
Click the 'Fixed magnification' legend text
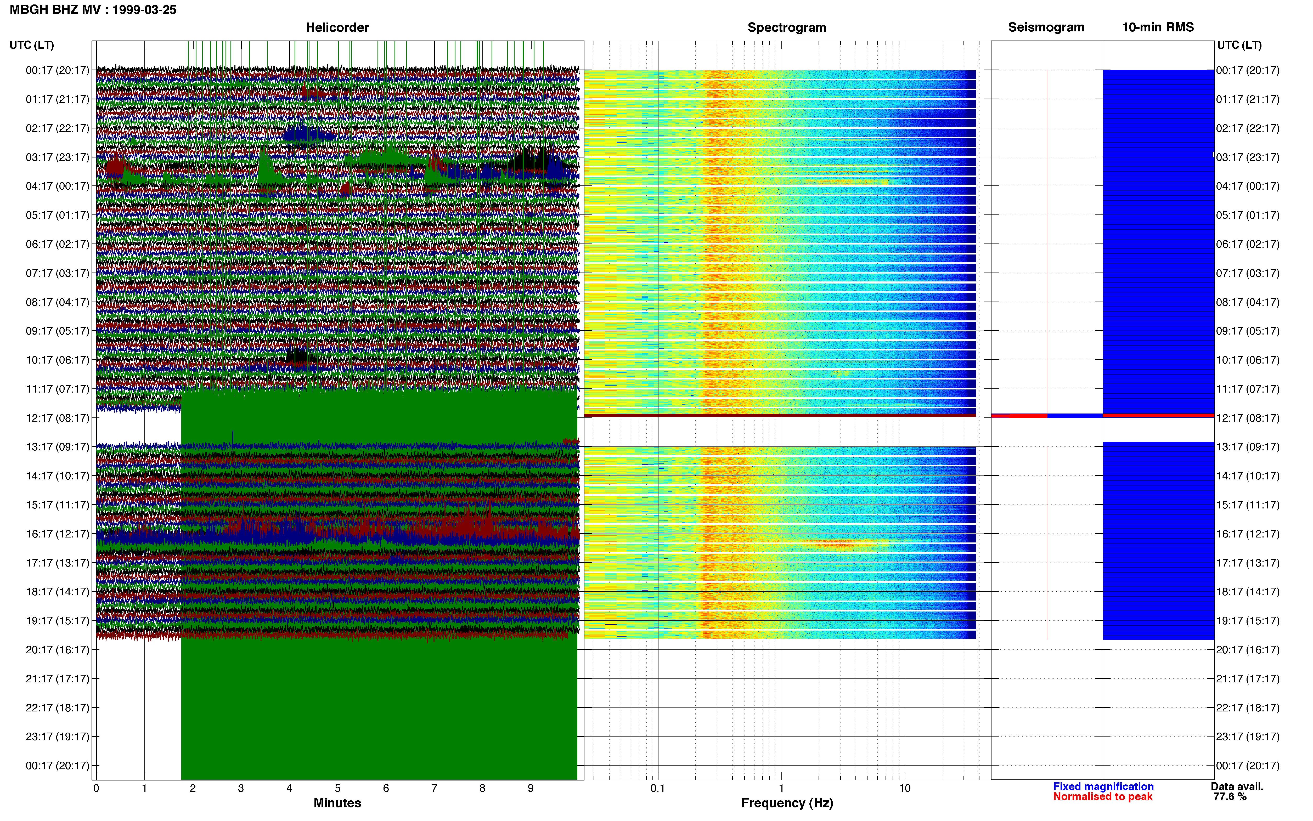[1103, 786]
